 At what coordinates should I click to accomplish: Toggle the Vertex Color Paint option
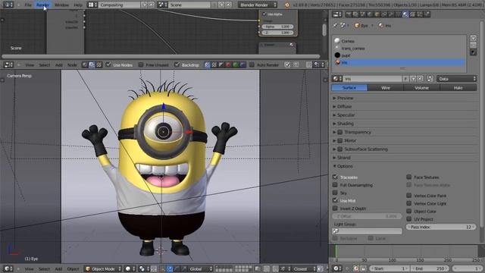coord(409,196)
